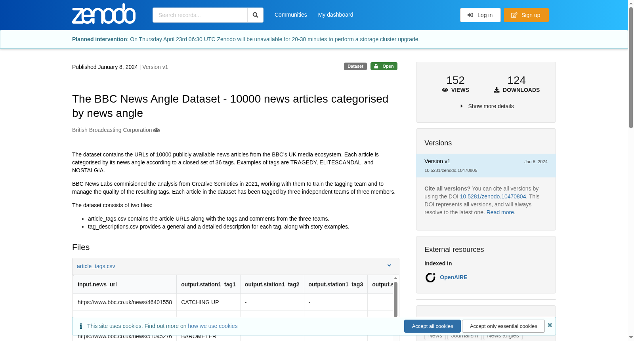
Task: Close the cookie banner with X
Action: tap(550, 325)
